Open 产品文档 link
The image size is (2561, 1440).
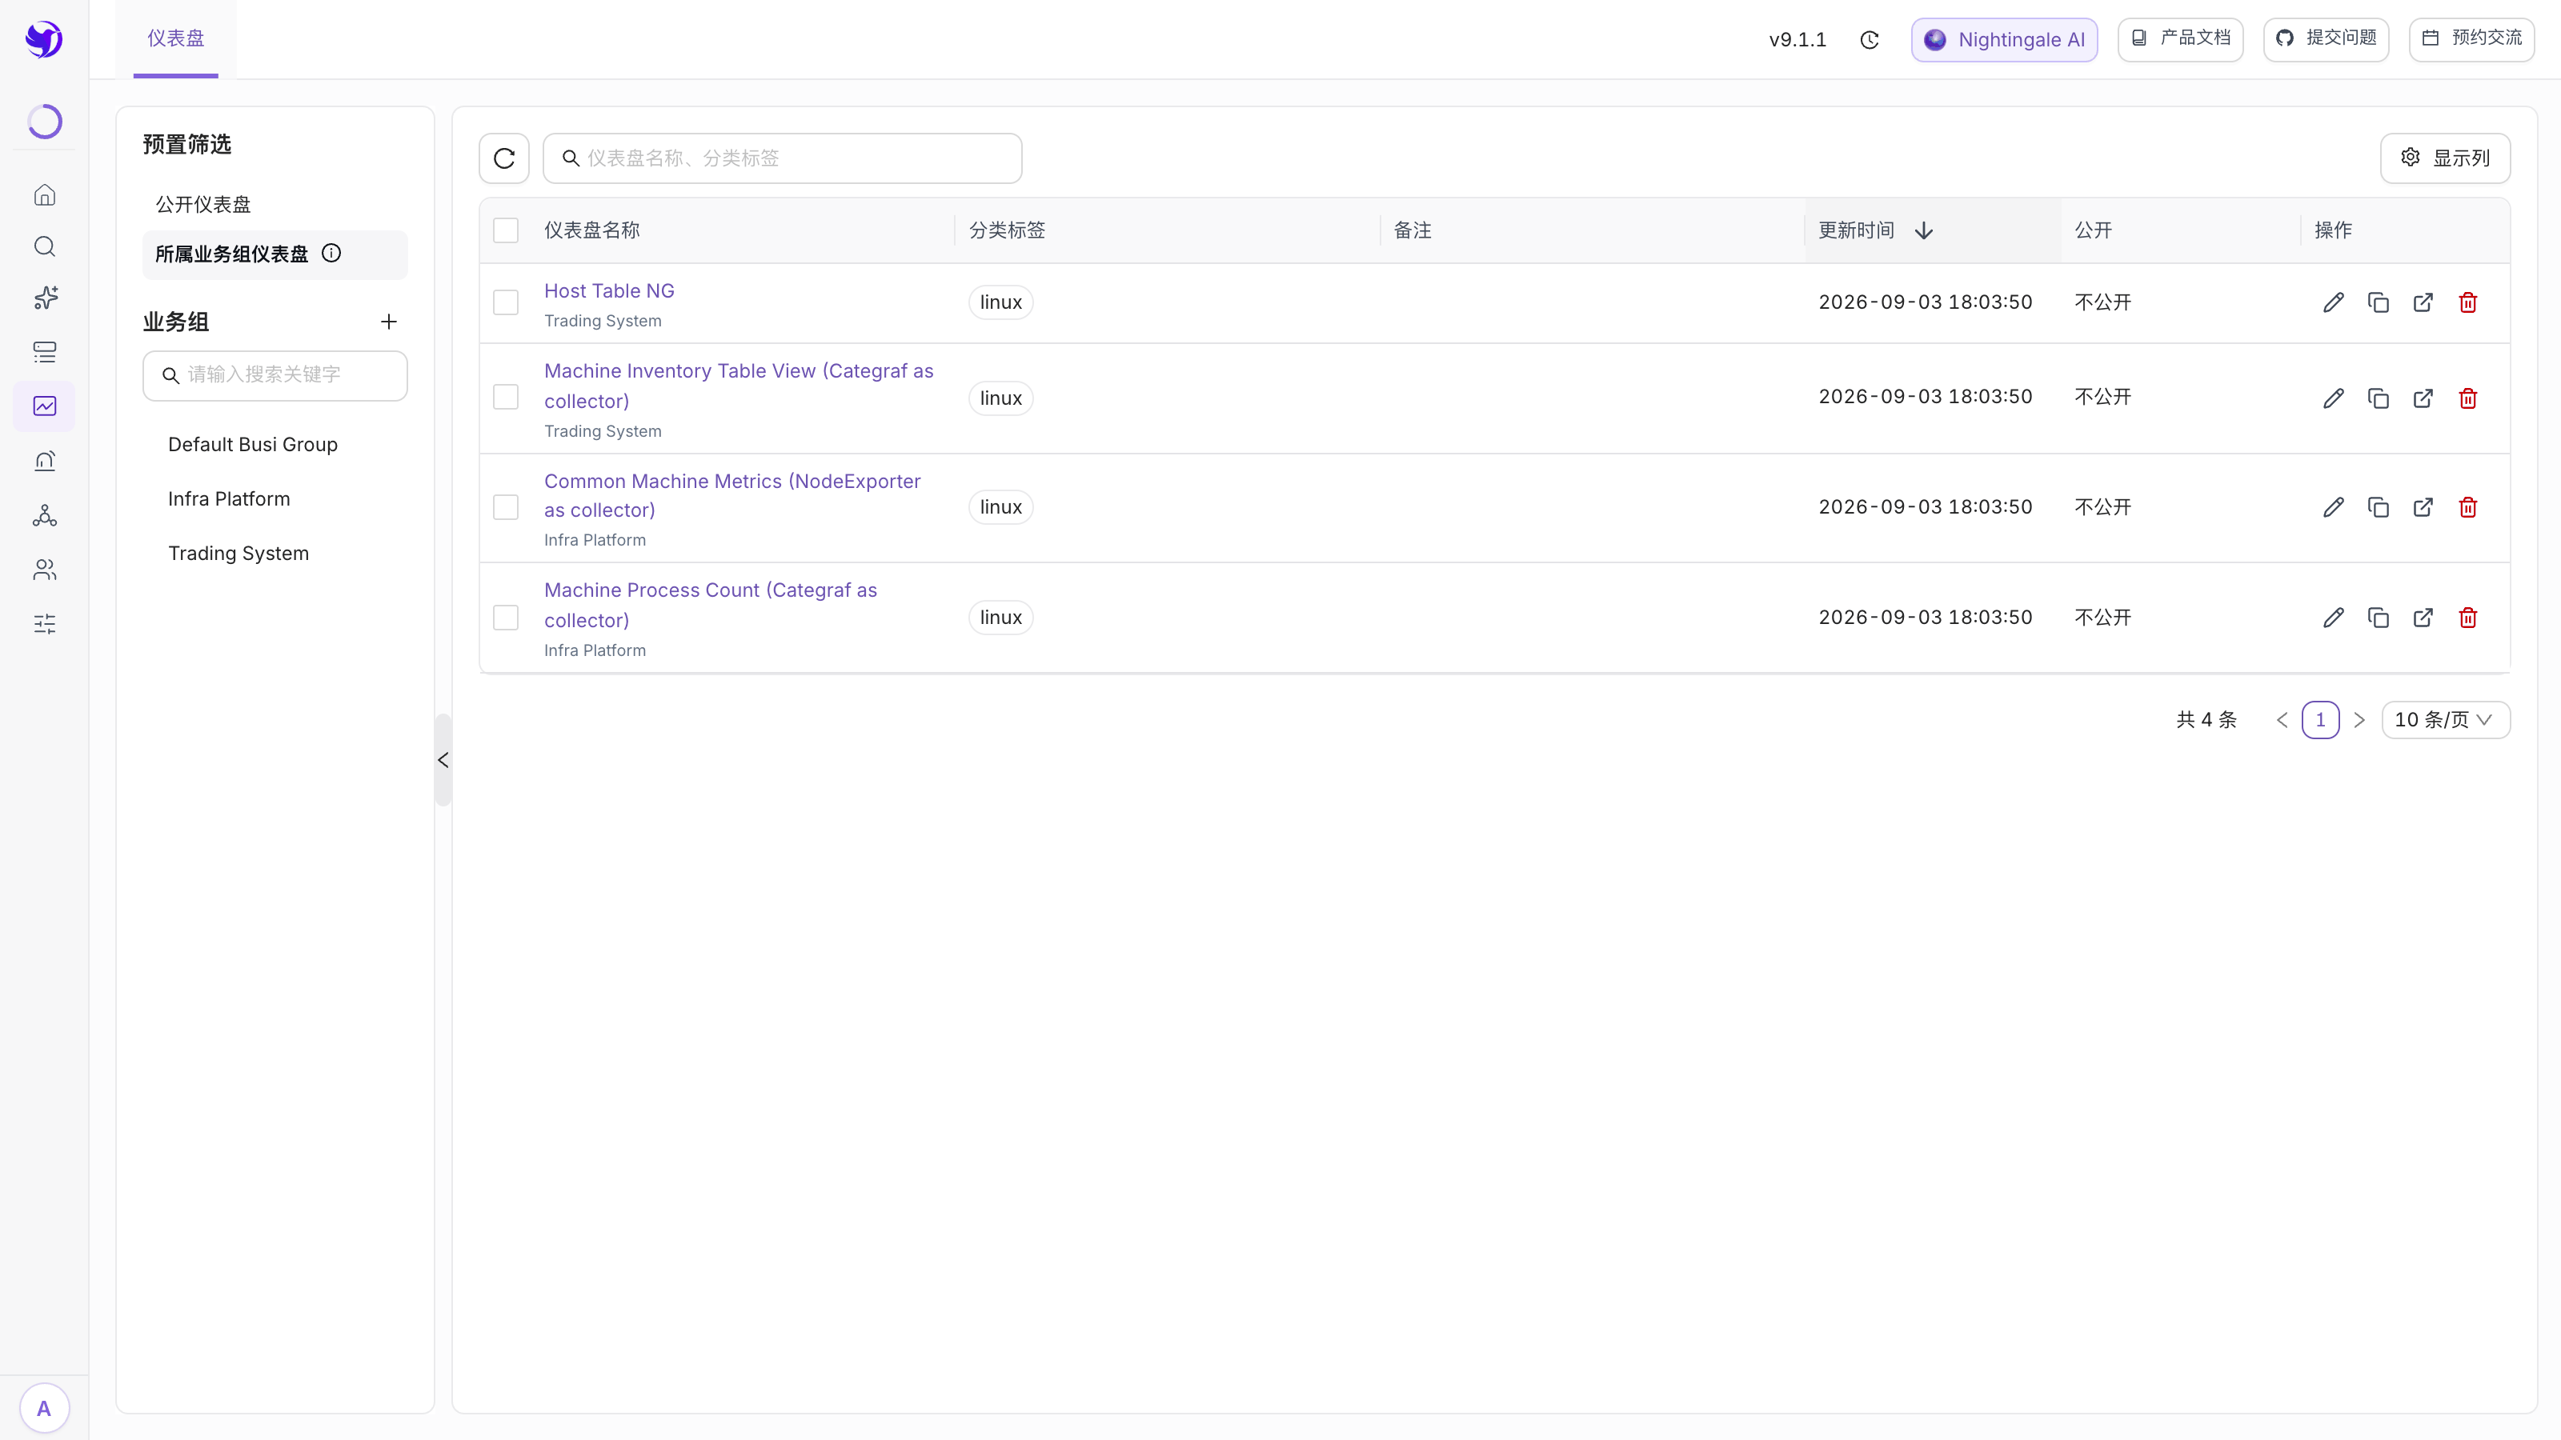(x=2180, y=38)
